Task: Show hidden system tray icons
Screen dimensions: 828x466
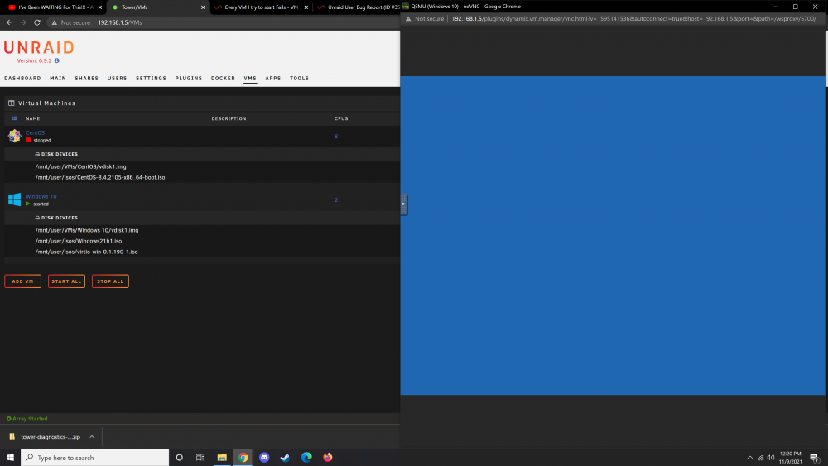Action: click(x=750, y=458)
